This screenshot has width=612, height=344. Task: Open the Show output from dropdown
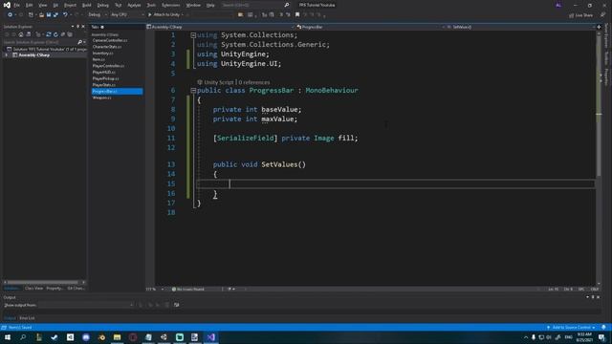[86, 305]
